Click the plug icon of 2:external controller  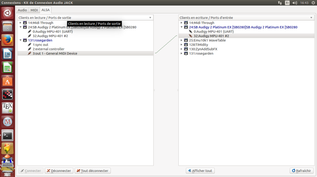click(29, 49)
